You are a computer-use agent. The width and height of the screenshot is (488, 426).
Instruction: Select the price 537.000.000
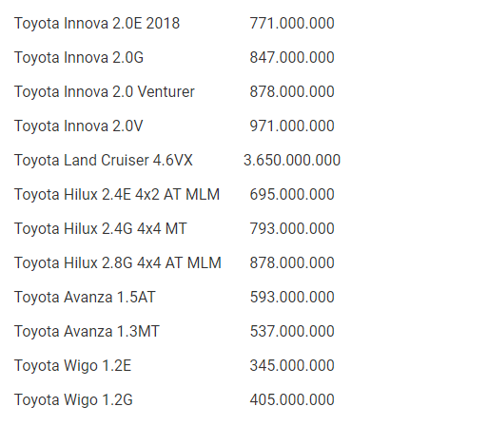click(292, 332)
